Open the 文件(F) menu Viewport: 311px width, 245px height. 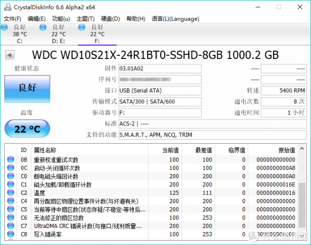click(x=12, y=19)
